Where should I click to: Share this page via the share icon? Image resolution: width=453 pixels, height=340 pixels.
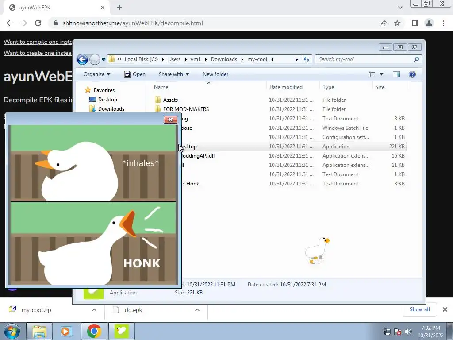[x=383, y=23]
